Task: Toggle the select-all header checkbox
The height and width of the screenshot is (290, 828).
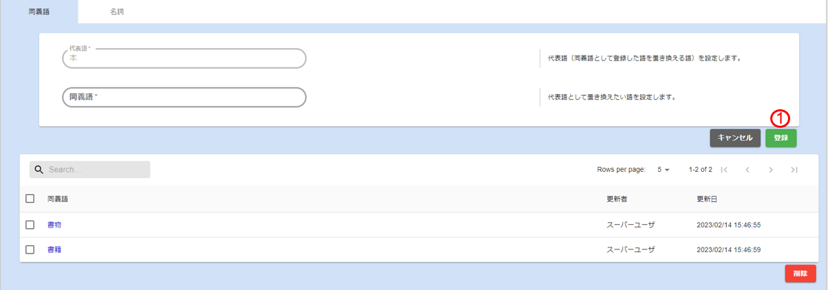Action: click(x=30, y=199)
